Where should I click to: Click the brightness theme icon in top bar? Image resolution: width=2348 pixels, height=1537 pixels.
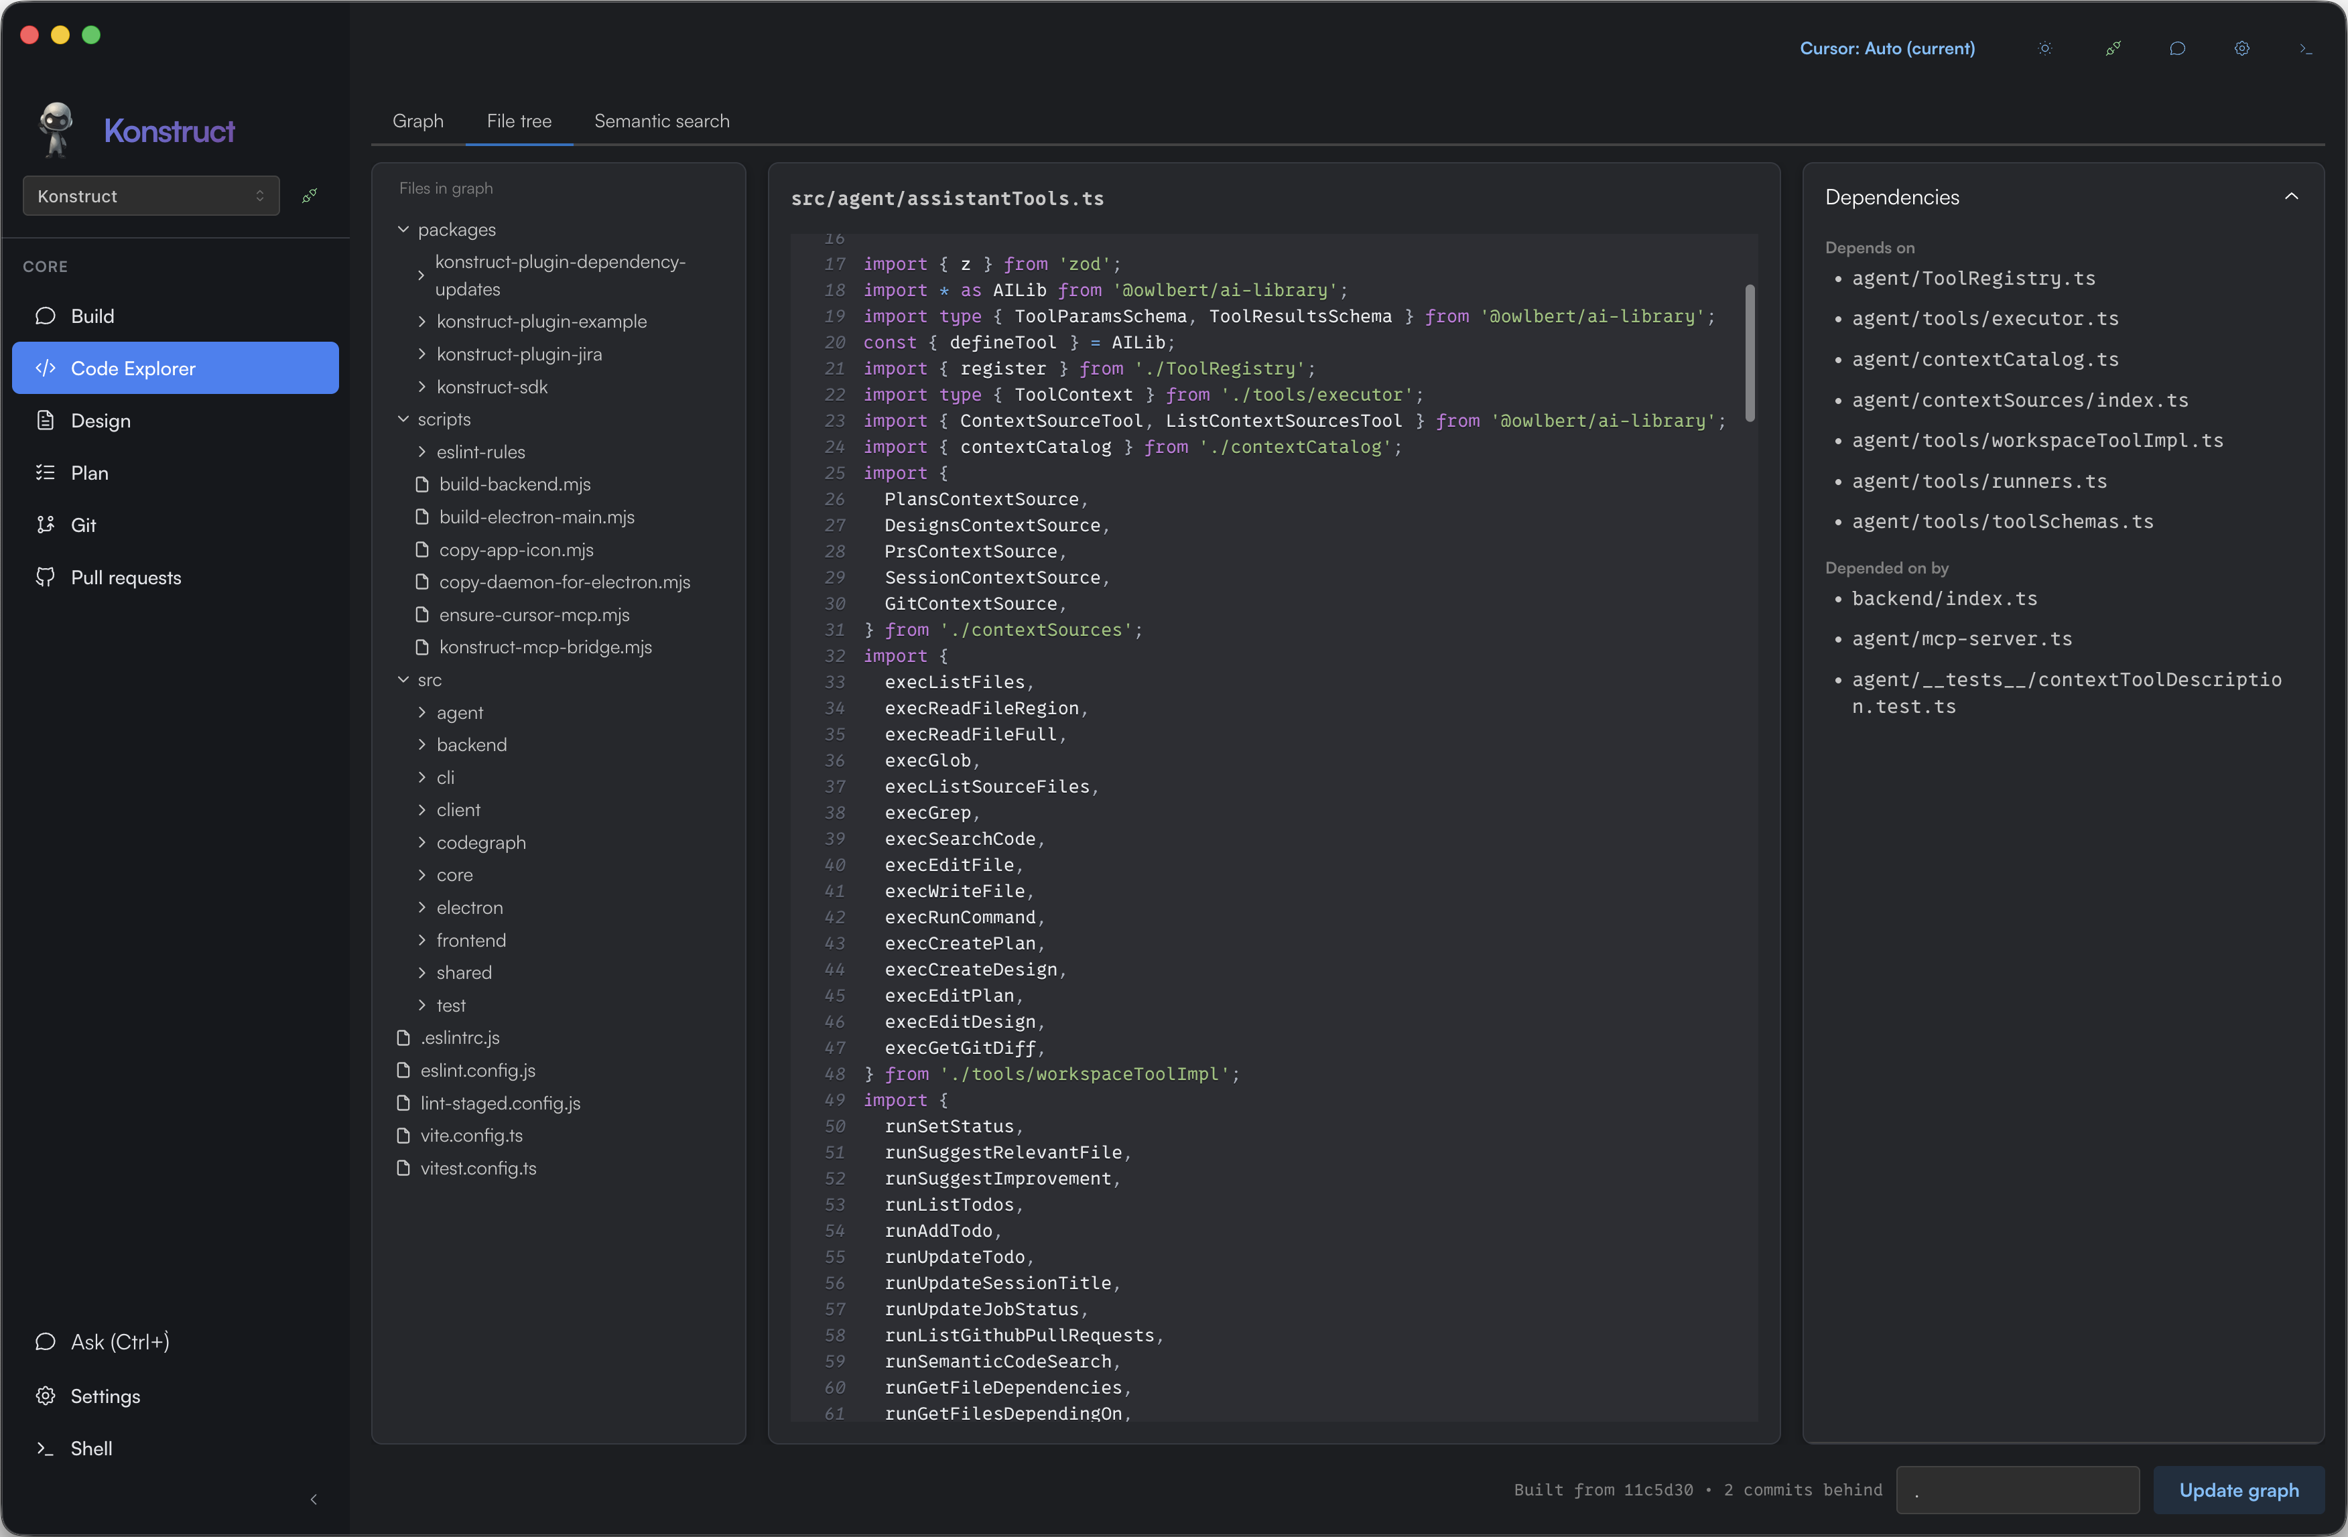pyautogui.click(x=2045, y=48)
